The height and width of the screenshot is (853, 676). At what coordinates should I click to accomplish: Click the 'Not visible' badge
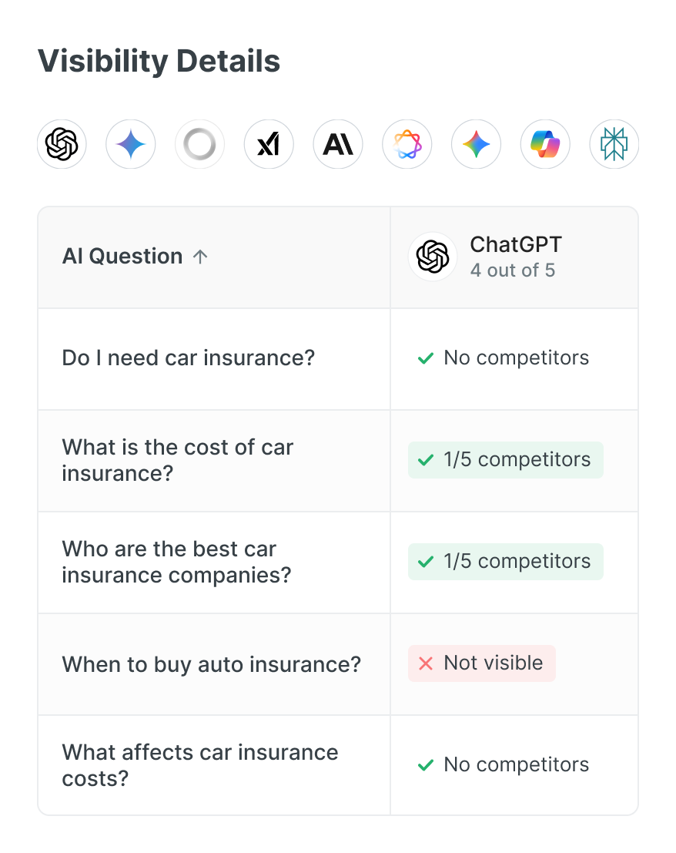tap(481, 663)
